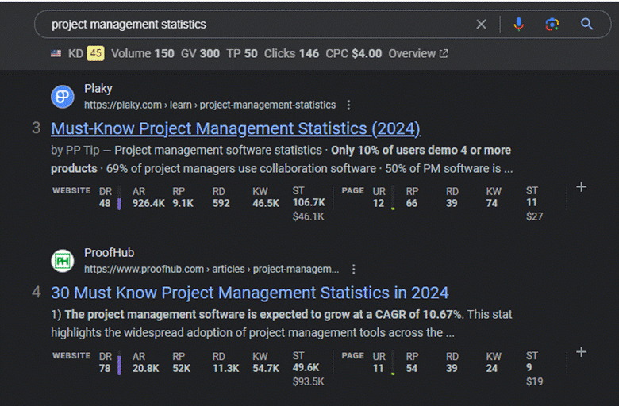Click the KD 45 difficulty badge
This screenshot has width=619, height=406.
pos(95,53)
